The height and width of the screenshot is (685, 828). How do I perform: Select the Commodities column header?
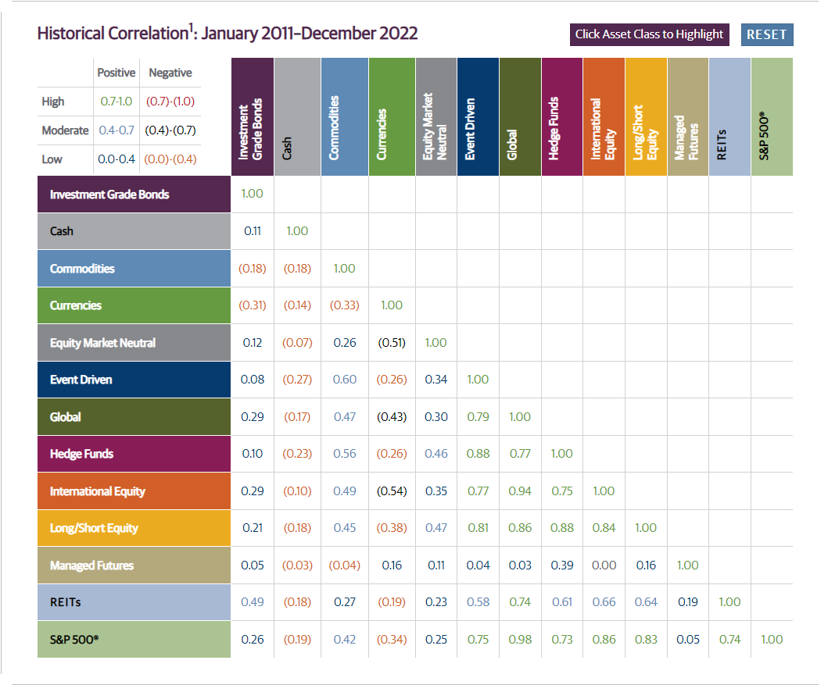pos(344,117)
